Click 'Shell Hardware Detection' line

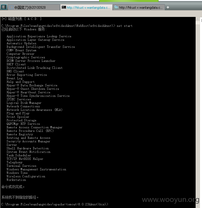click(28, 148)
